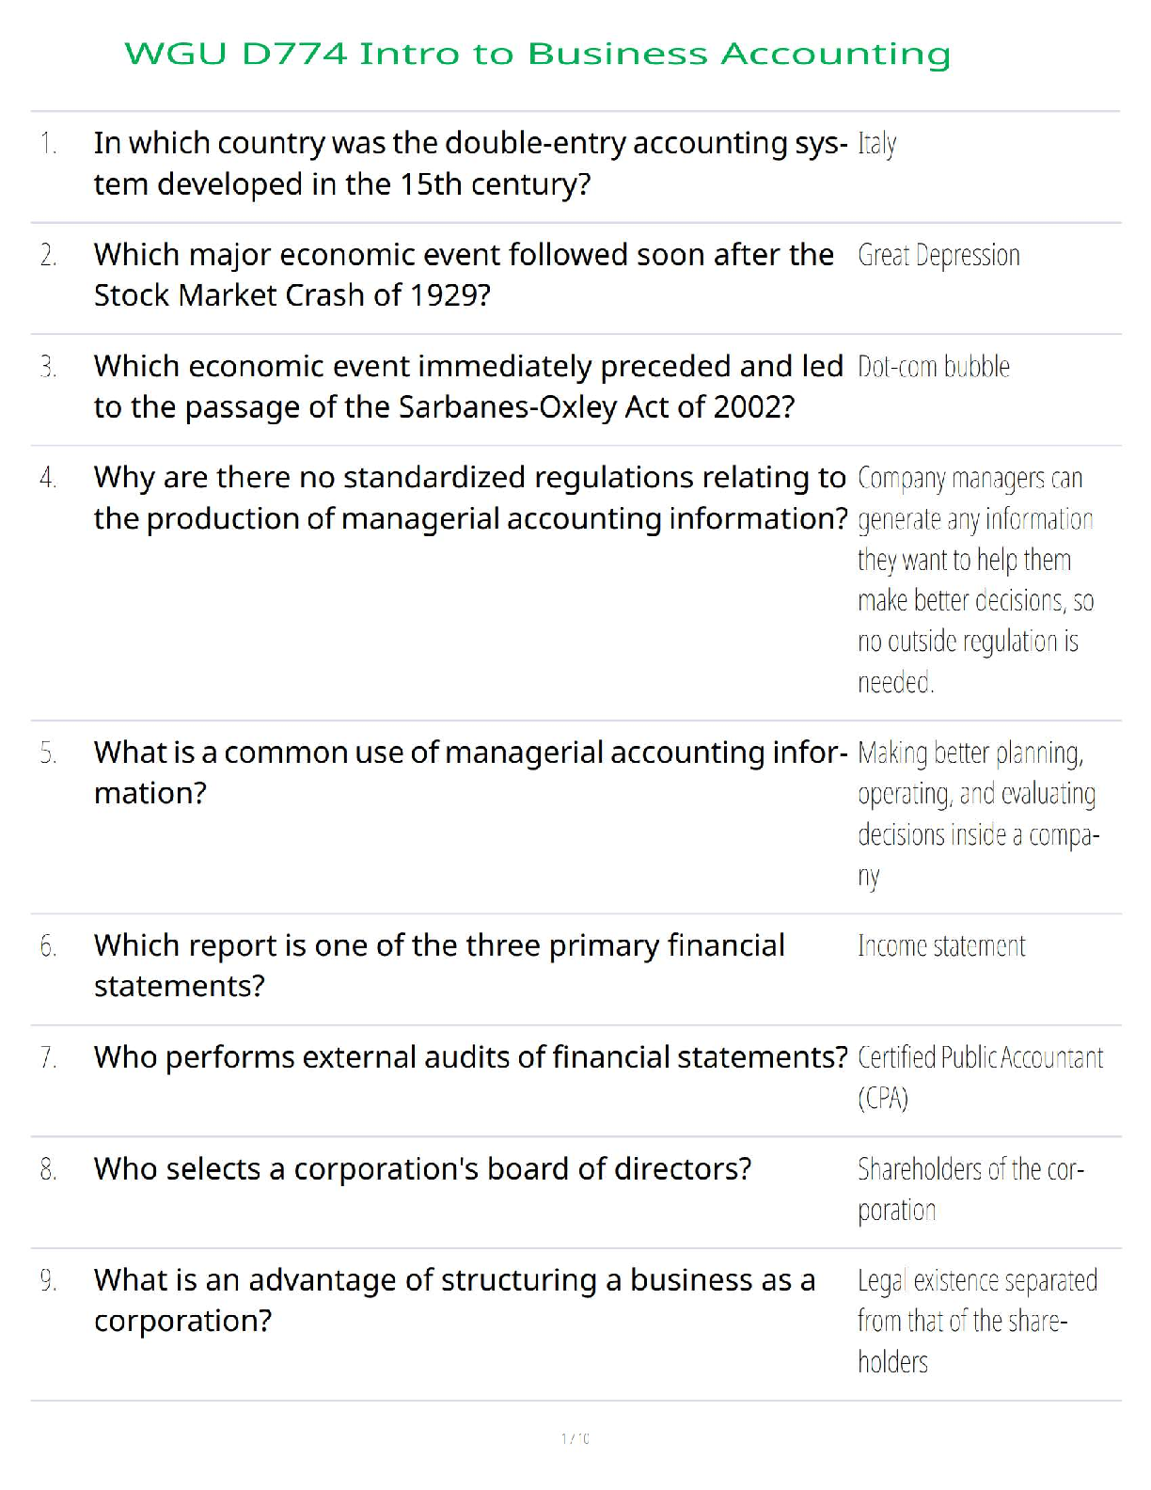Click the answer beginning 'Legal existence separated'
The image size is (1151, 1490).
977,1321
